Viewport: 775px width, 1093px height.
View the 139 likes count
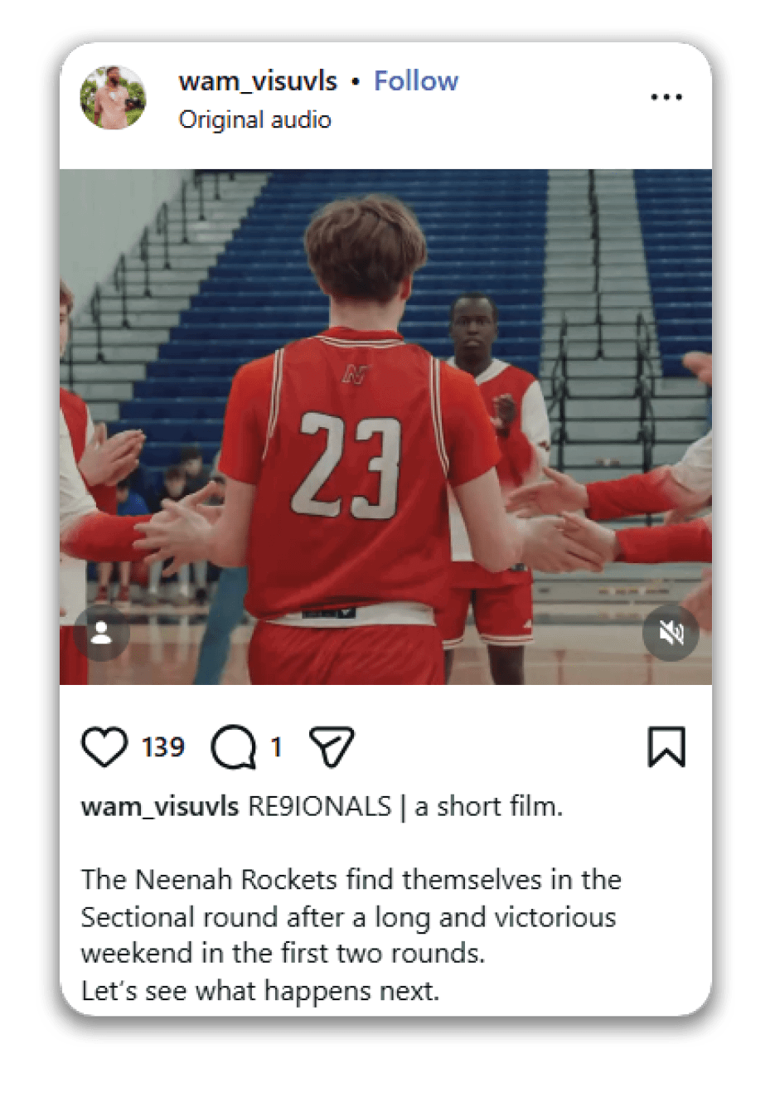(x=162, y=747)
